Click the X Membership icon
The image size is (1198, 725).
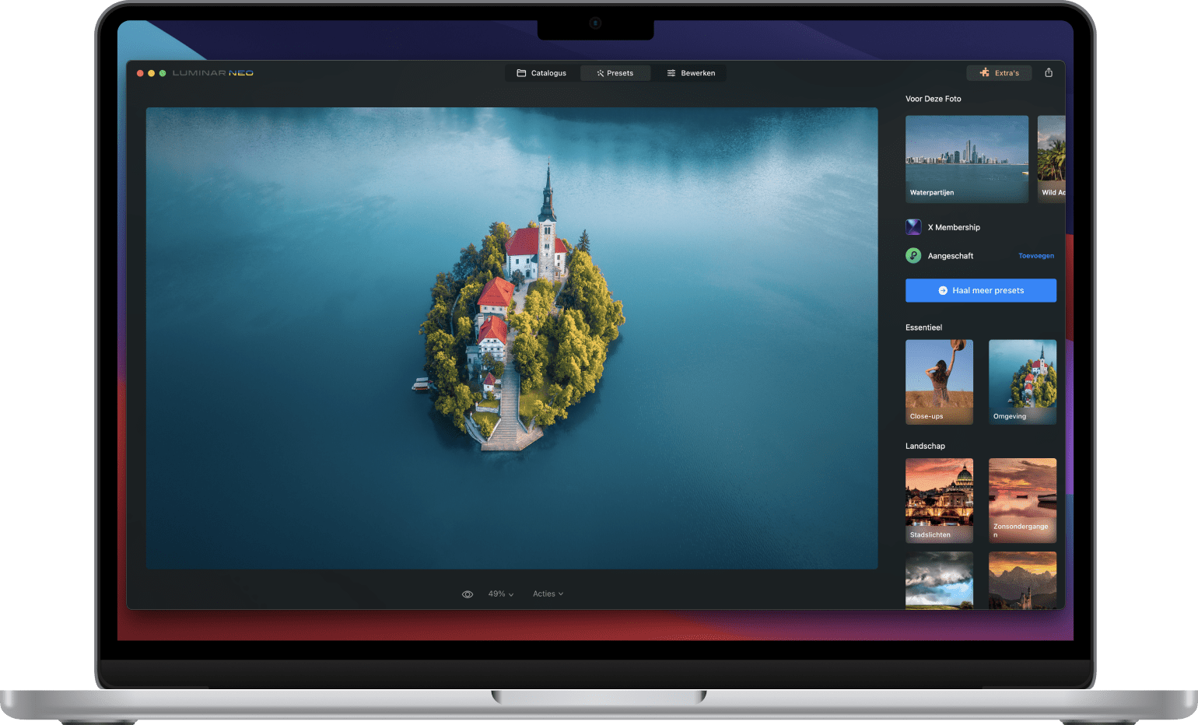tap(913, 227)
